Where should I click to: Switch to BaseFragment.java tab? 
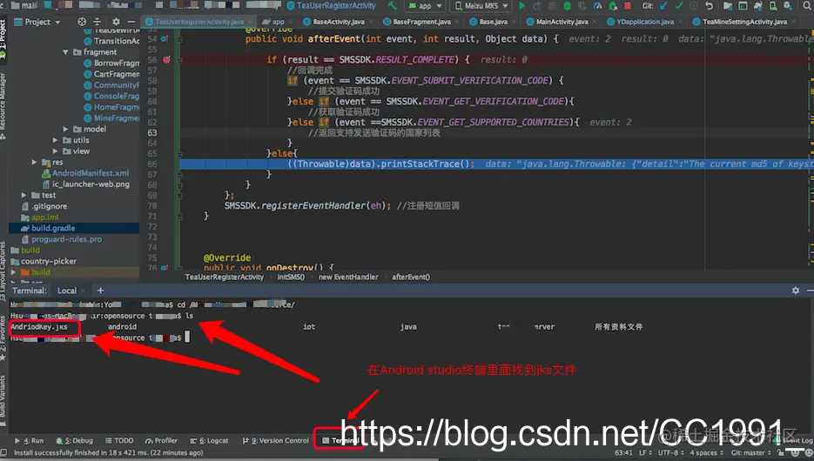[421, 22]
